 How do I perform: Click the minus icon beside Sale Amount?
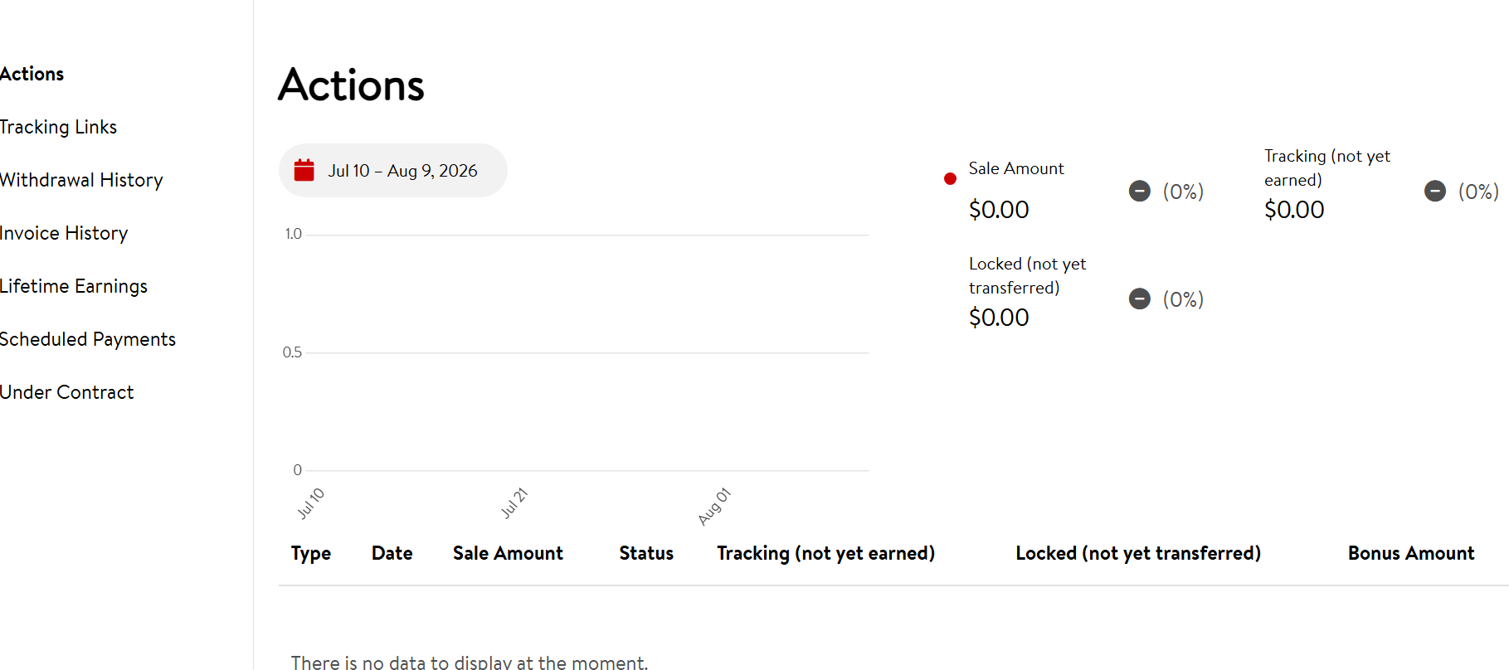point(1140,192)
